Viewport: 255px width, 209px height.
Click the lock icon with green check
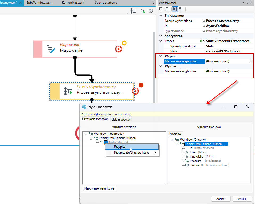click(143, 11)
